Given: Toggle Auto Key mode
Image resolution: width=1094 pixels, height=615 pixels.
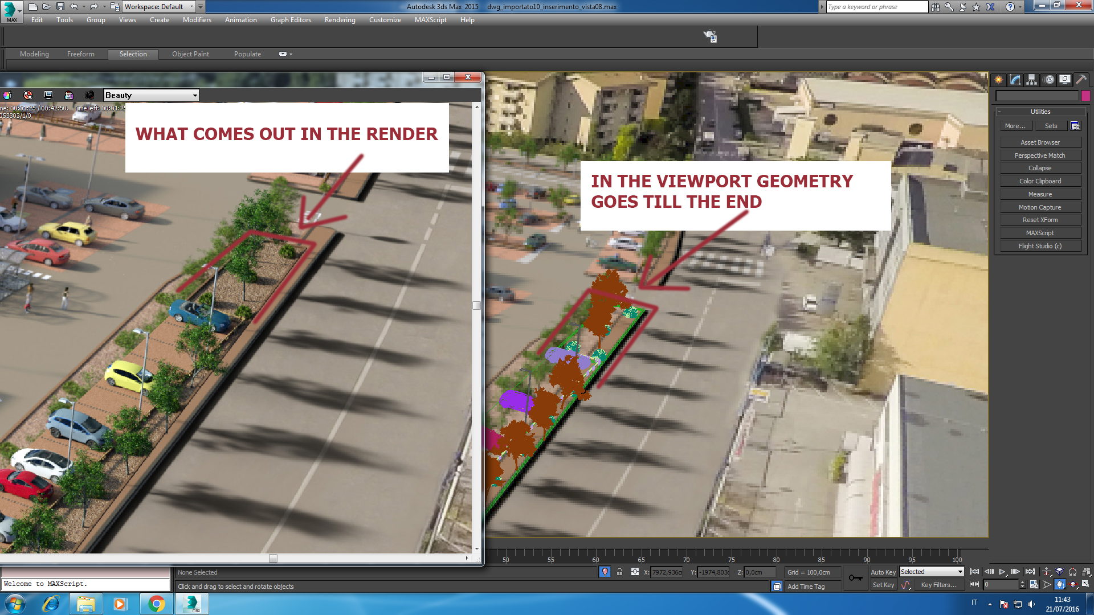Looking at the screenshot, I should tap(883, 572).
